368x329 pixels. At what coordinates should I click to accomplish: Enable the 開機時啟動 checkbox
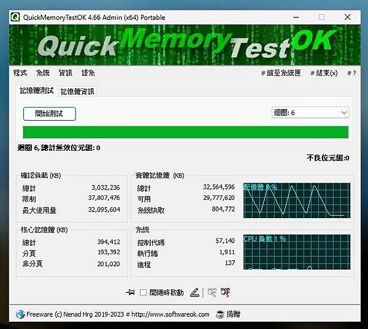pos(143,292)
